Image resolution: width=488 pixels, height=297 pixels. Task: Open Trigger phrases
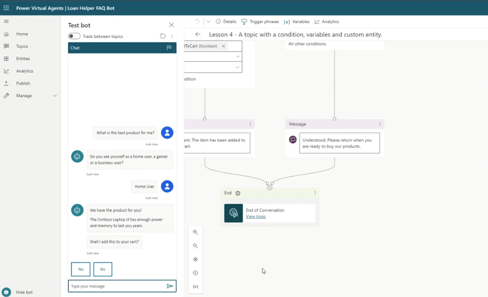(x=260, y=21)
